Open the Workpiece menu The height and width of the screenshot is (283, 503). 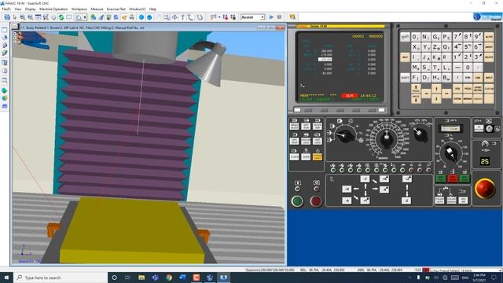79,9
